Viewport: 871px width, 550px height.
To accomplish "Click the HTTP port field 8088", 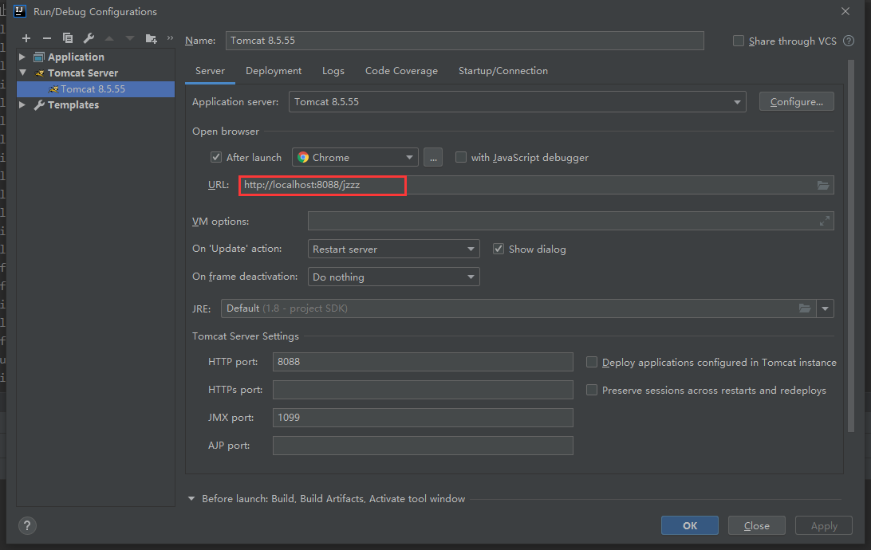I will [x=423, y=362].
